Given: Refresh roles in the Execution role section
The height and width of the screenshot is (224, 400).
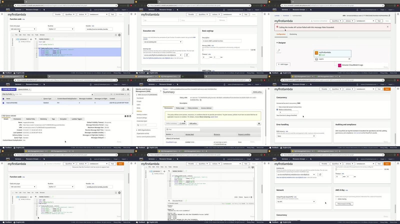Looking at the screenshot, I should (x=186, y=55).
